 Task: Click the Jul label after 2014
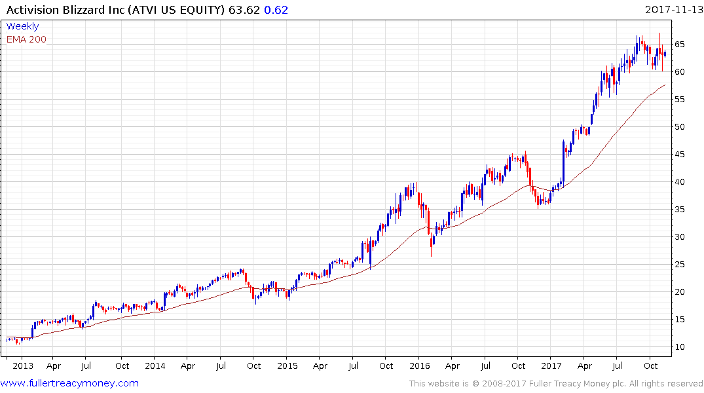tap(221, 365)
